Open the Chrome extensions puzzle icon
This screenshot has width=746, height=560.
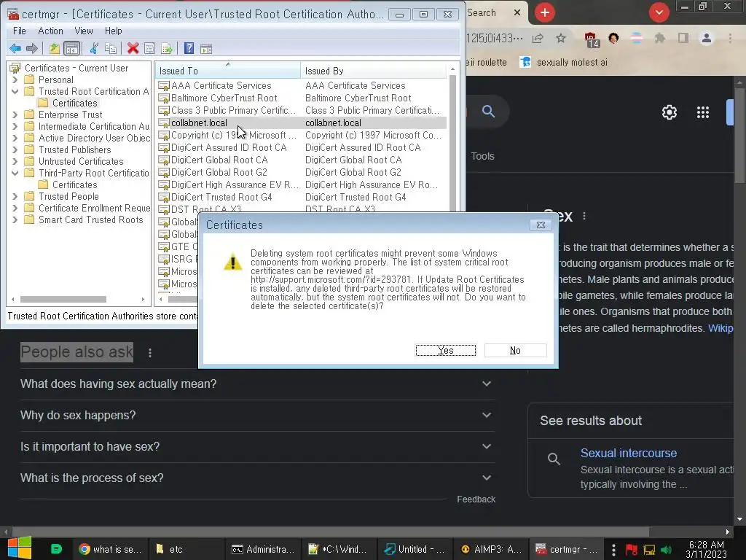659,38
